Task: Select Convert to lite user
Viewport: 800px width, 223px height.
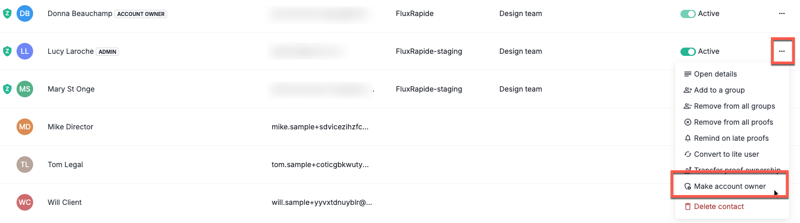Action: coord(726,154)
